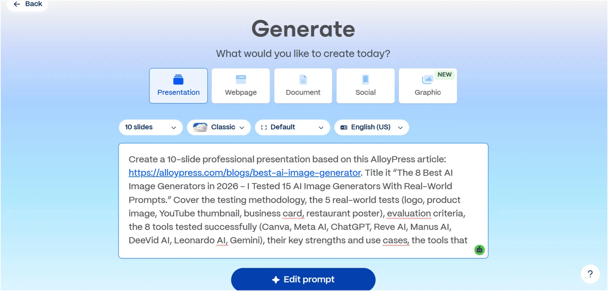Click the Classic theme thumbnail icon
Viewport: 608px width, 291px height.
point(200,128)
